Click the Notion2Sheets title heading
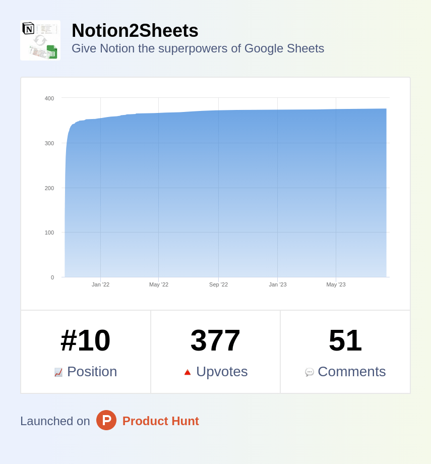 click(135, 30)
